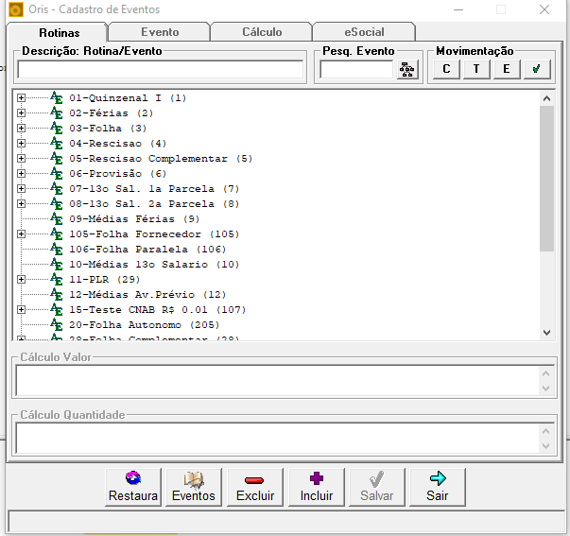This screenshot has width=570, height=536.
Task: Open the Eventos button
Action: (x=194, y=487)
